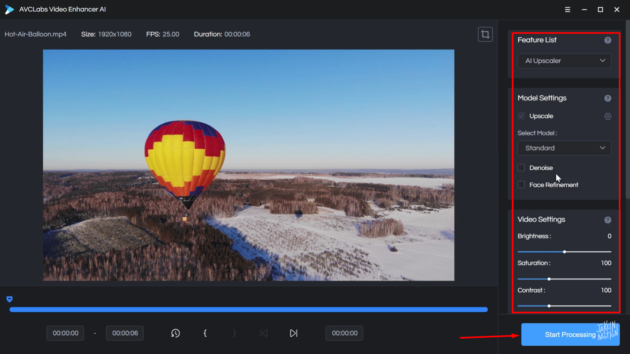Click the AVCLabs logo icon
The width and height of the screenshot is (630, 354).
(x=9, y=9)
